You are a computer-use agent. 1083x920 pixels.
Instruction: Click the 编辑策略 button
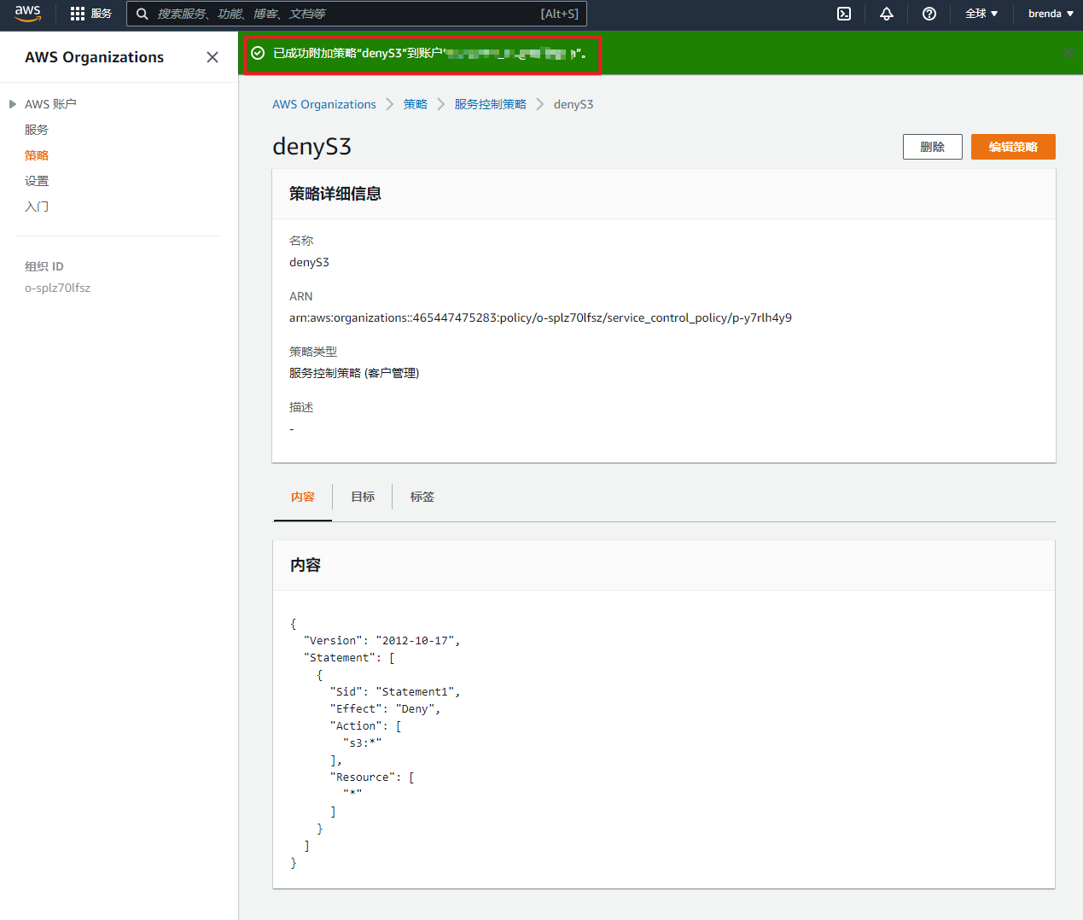[1013, 147]
